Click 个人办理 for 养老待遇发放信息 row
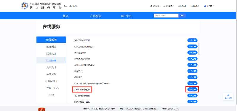The width and height of the screenshot is (237, 111). pos(192,59)
